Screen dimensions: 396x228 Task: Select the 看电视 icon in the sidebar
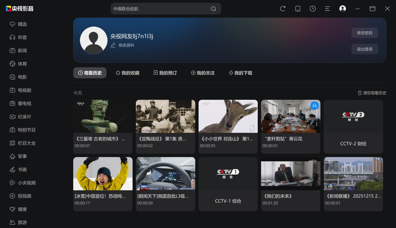click(13, 103)
